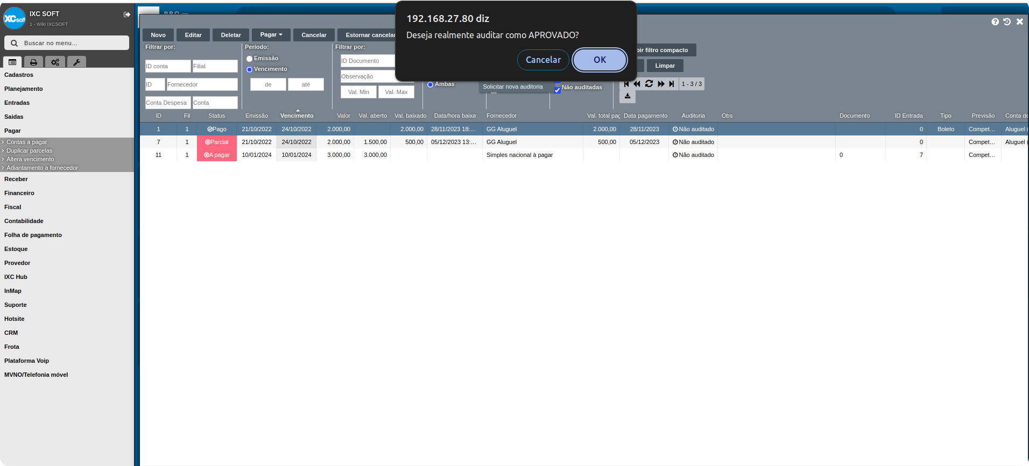Click the 1 - 3 / 3 record counter
Screen dimensions: 1029x466
692,84
